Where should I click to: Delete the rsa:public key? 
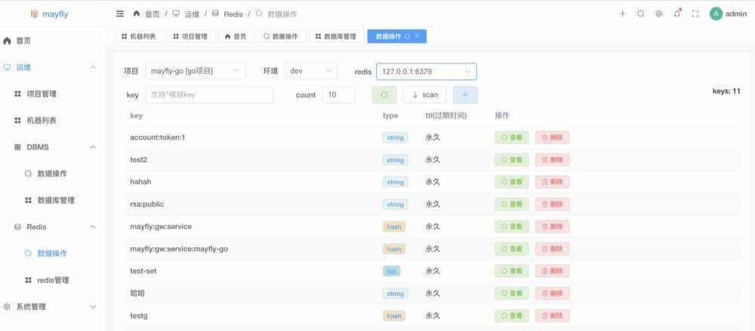coord(552,204)
